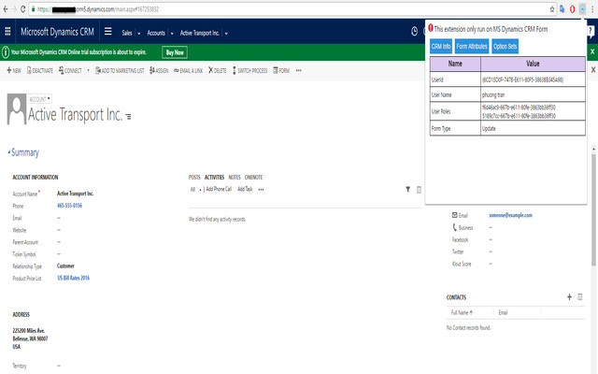The height and width of the screenshot is (374, 598).
Task: Open CRM Info tab in extension popup
Action: [441, 46]
